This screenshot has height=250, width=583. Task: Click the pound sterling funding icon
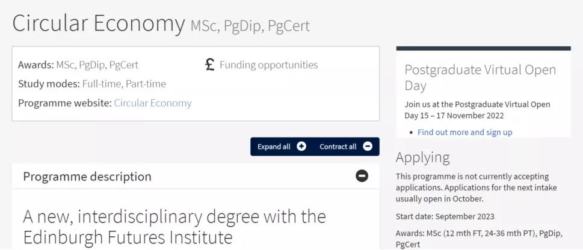click(209, 64)
